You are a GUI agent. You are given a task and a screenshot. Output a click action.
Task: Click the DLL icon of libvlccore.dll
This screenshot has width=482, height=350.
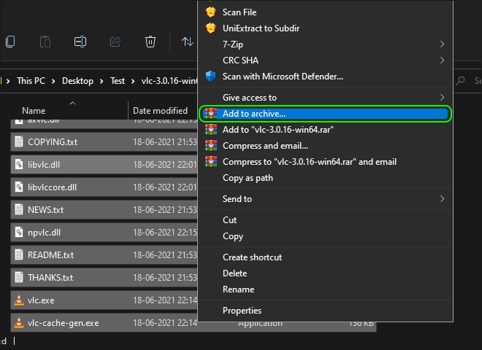pyautogui.click(x=19, y=187)
